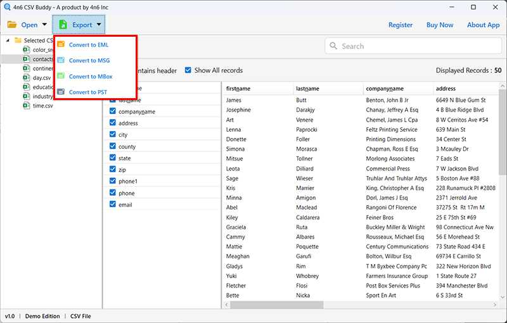Click the 4n6 CSV Buddy app icon
The width and height of the screenshot is (507, 323).
tap(7, 7)
